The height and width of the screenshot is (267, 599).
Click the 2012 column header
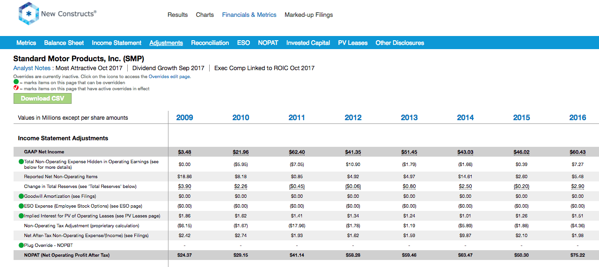click(x=353, y=118)
